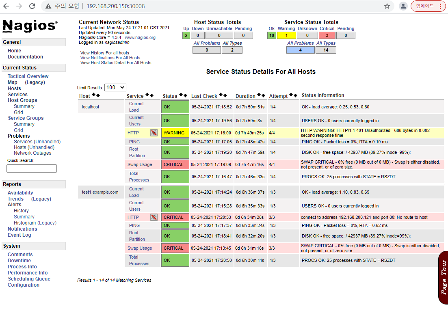This screenshot has width=448, height=311.
Task: Click the browser update button
Action: 424,6
